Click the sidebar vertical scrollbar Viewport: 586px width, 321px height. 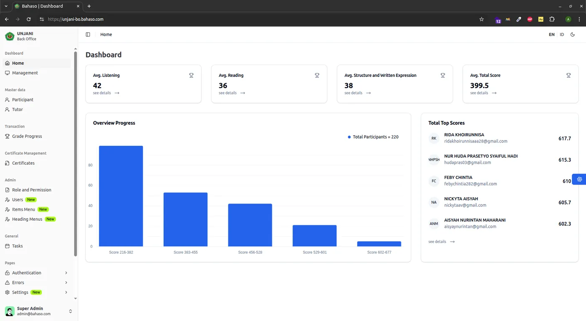[75, 154]
